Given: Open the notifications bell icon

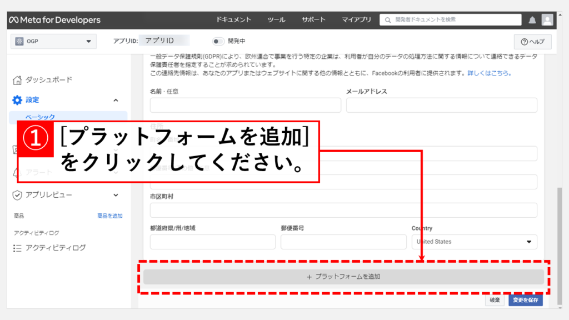Looking at the screenshot, I should [x=532, y=20].
